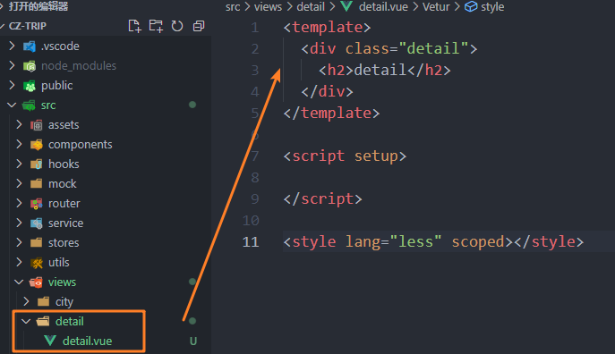Click the public folder icon
This screenshot has height=354, width=615.
pyautogui.click(x=30, y=85)
